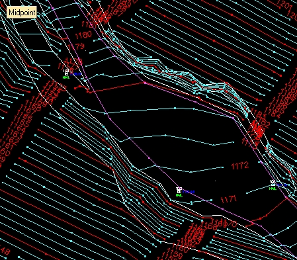
Task: Select white survey point marker below 1178
Action: [x=66, y=72]
